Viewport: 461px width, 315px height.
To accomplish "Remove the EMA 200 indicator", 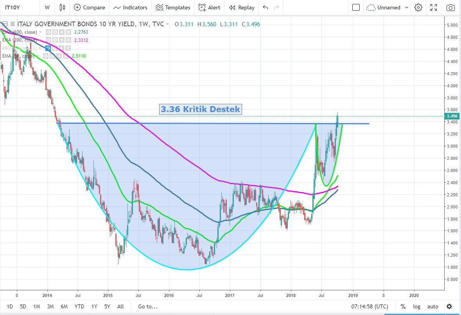I will tap(68, 40).
